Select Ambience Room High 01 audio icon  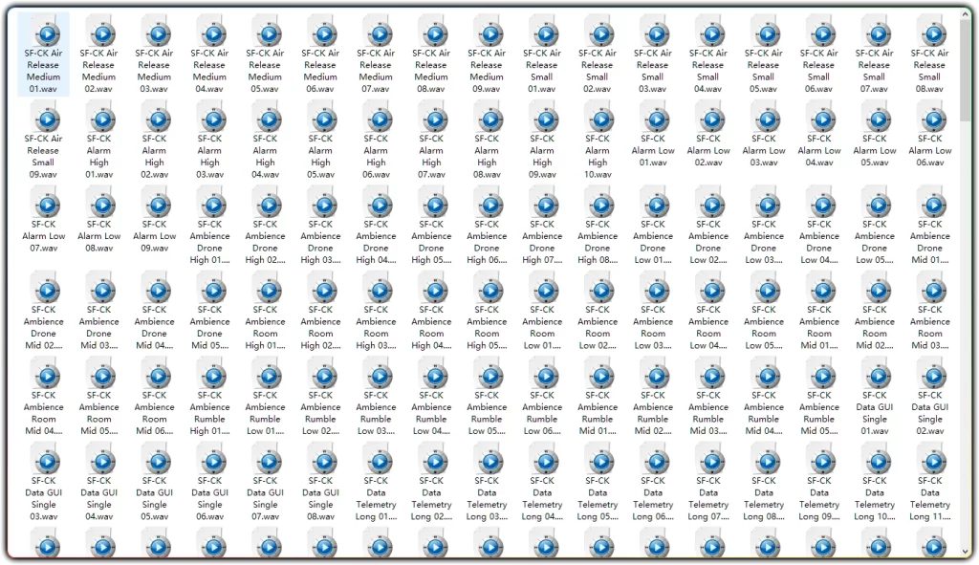(269, 289)
